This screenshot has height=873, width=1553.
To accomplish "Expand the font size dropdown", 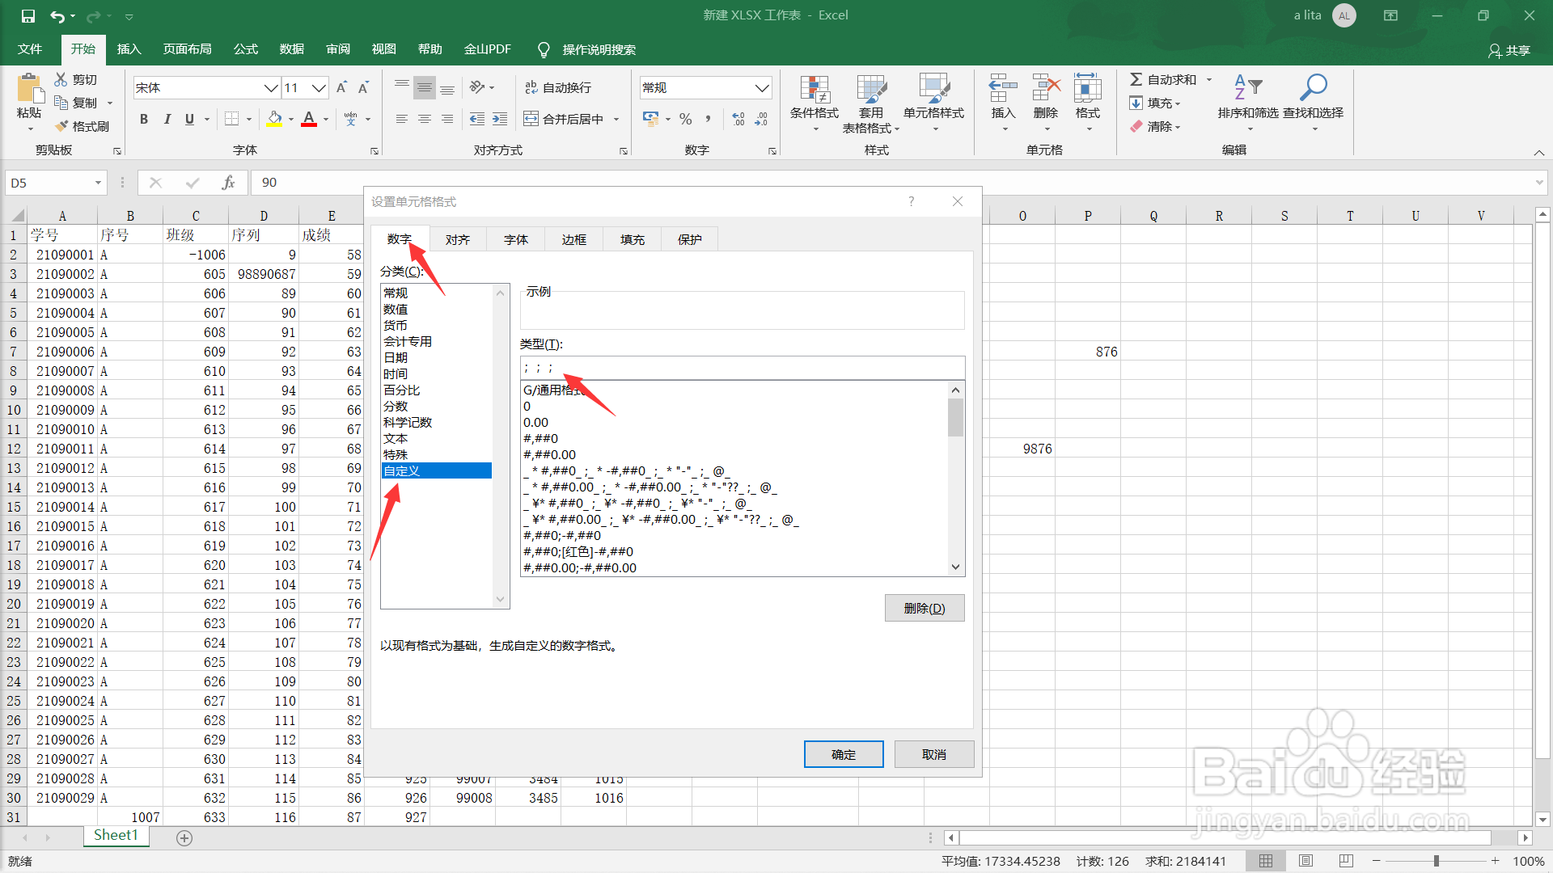I will pos(319,87).
